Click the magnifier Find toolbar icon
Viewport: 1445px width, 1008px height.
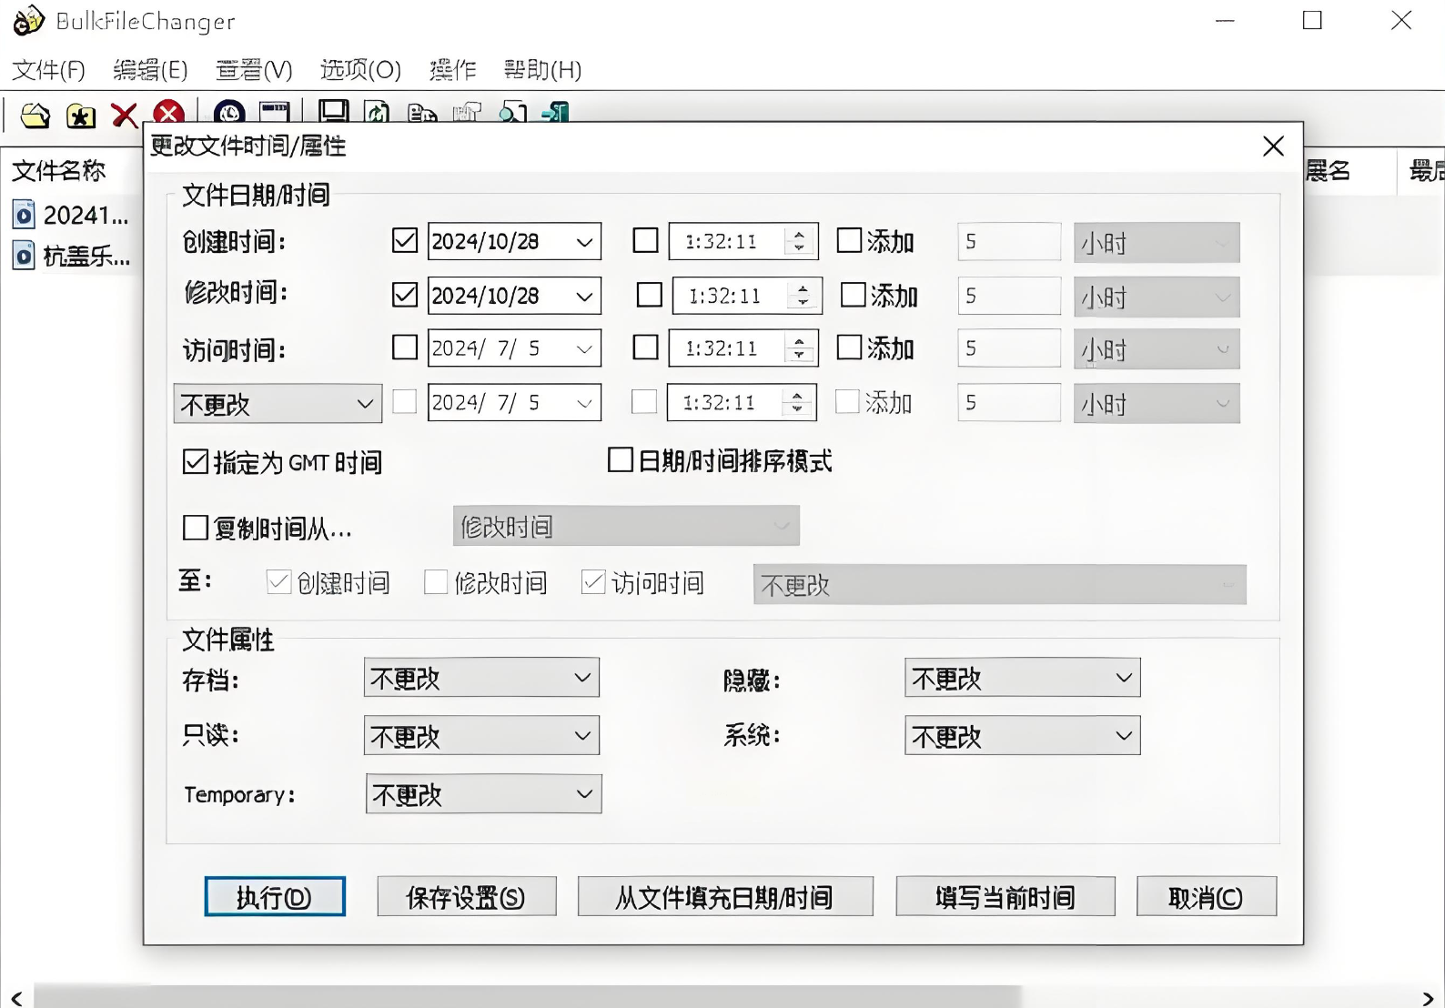coord(513,113)
